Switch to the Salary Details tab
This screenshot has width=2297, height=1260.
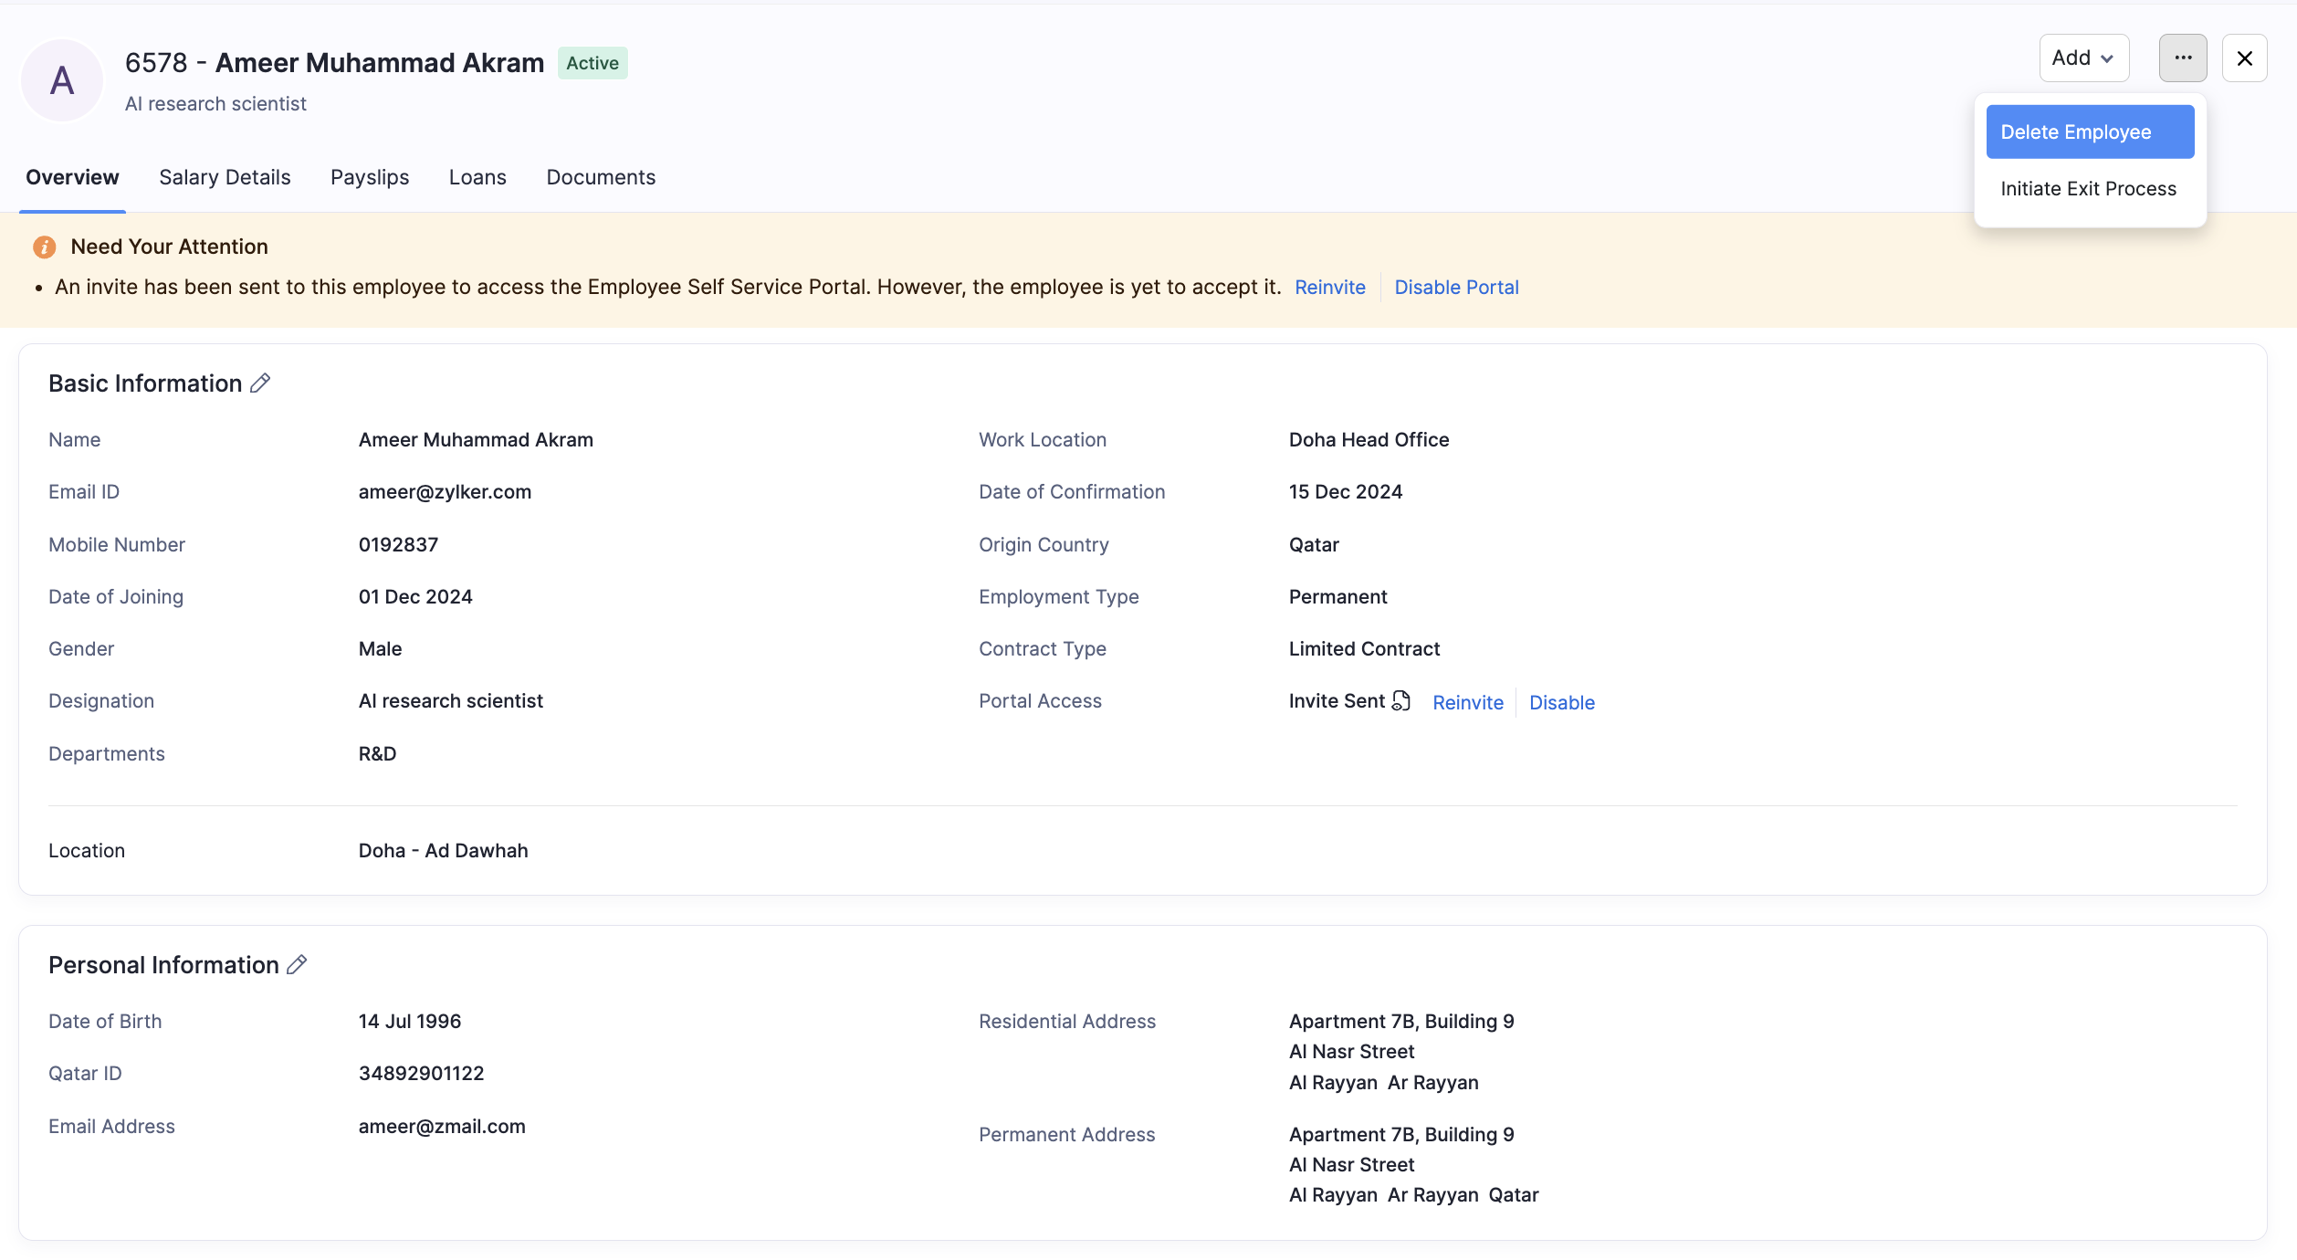coord(225,177)
